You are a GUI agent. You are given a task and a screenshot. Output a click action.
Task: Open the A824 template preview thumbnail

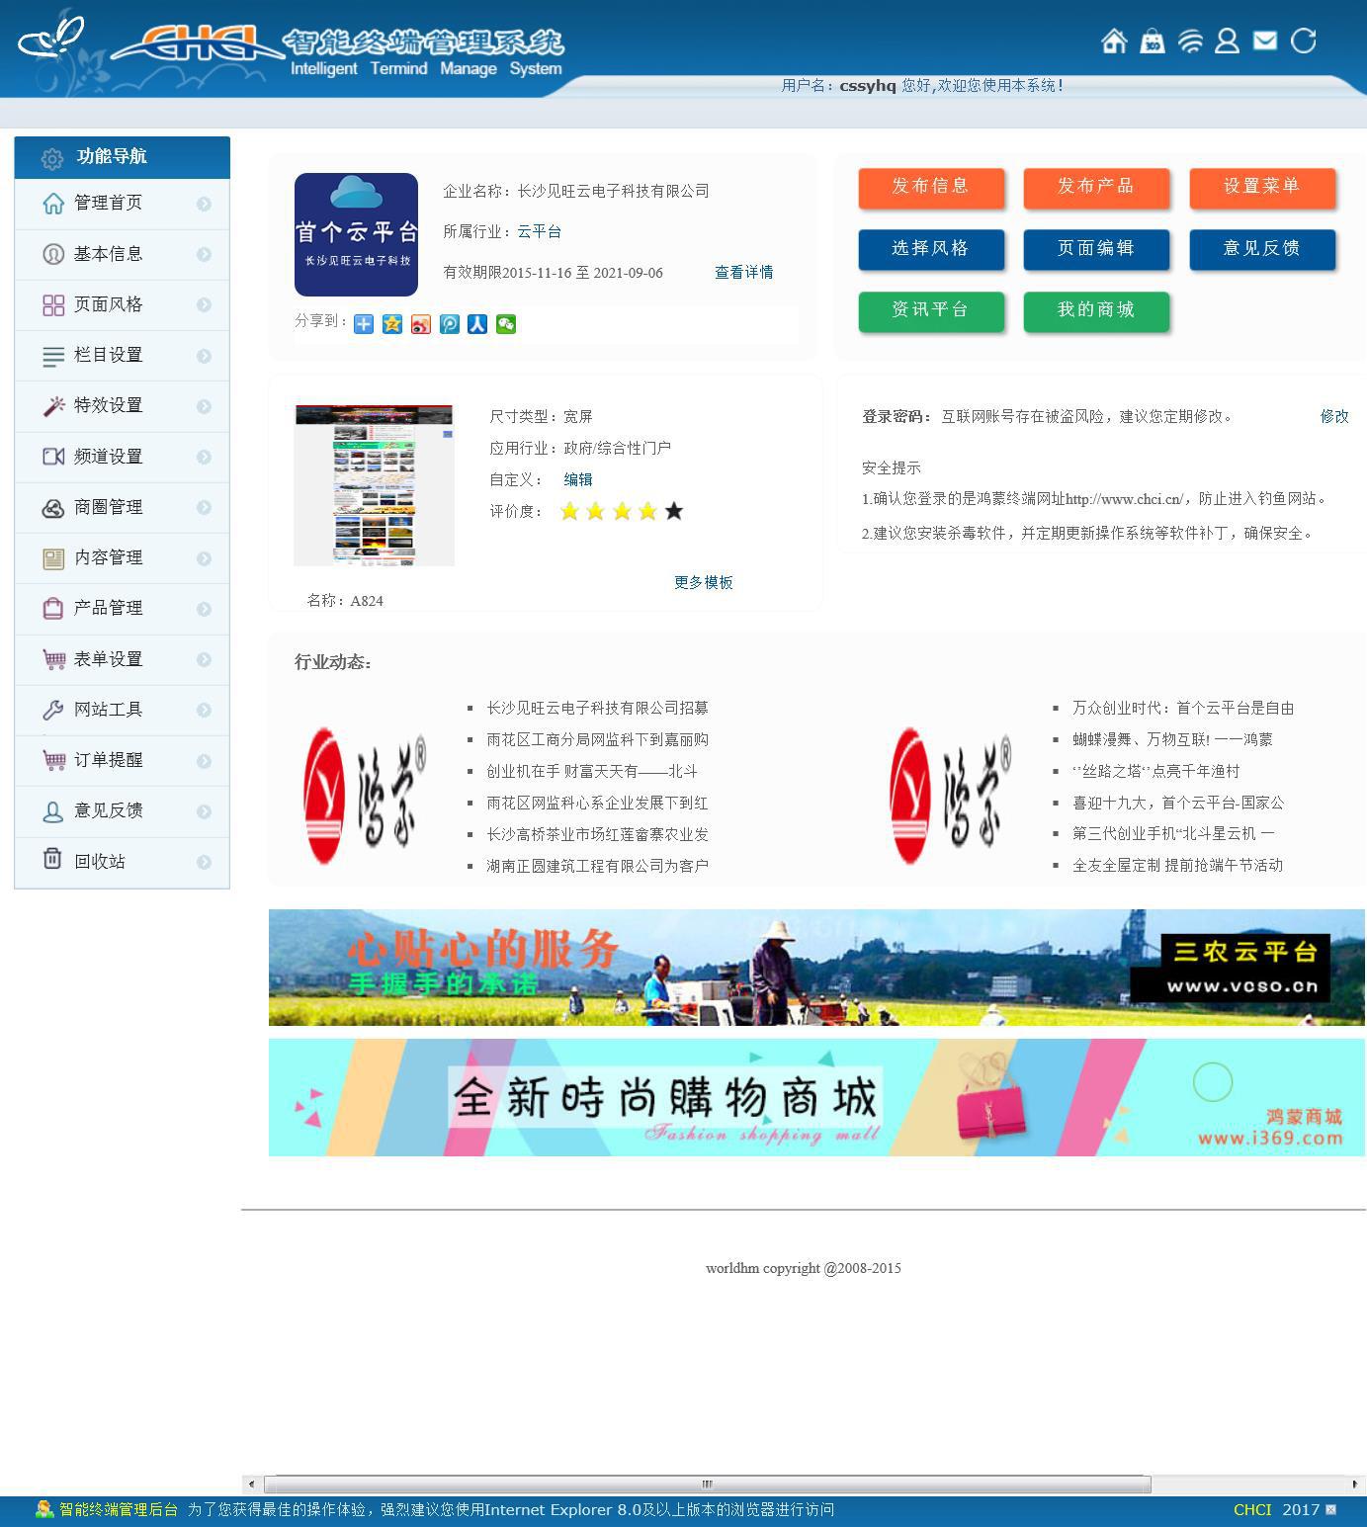(374, 484)
